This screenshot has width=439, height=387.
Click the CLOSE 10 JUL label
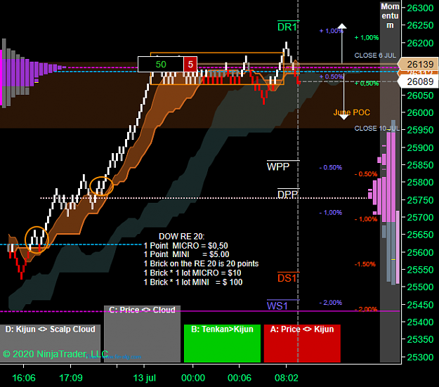point(377,129)
